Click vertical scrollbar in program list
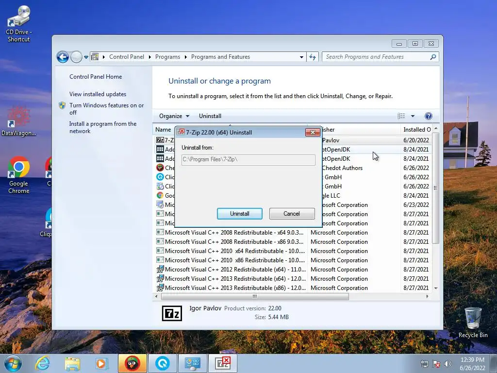The width and height of the screenshot is (497, 373). tap(436, 188)
